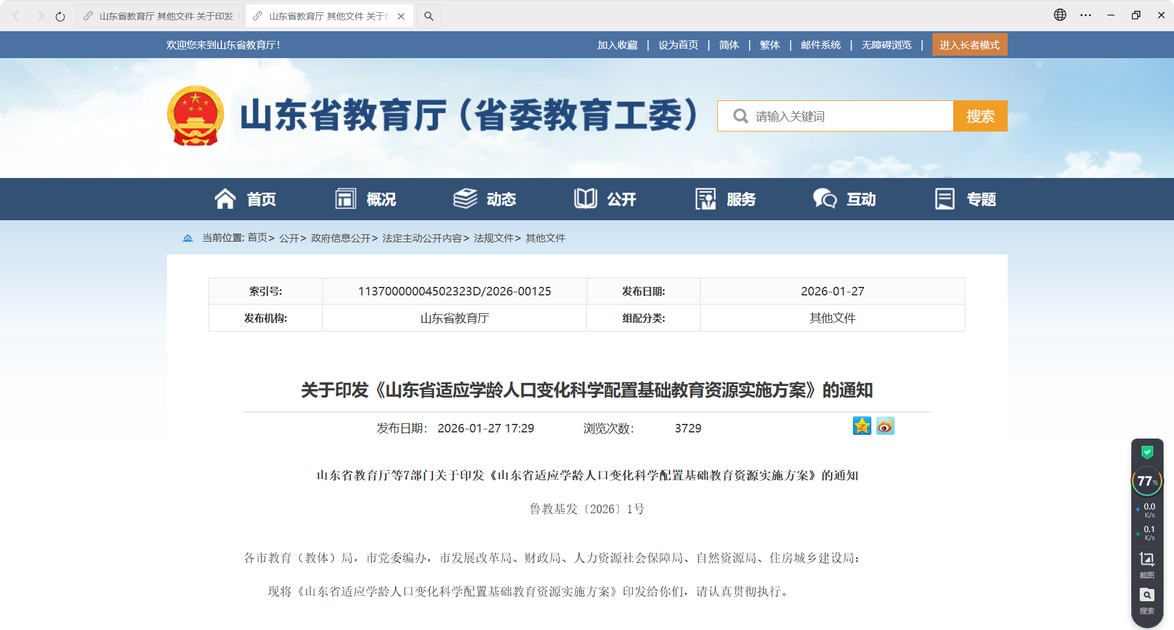1174x630 pixels.
Task: Open the 邮件系统 link
Action: (x=821, y=45)
